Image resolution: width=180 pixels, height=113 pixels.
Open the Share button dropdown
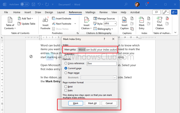pos(174,12)
